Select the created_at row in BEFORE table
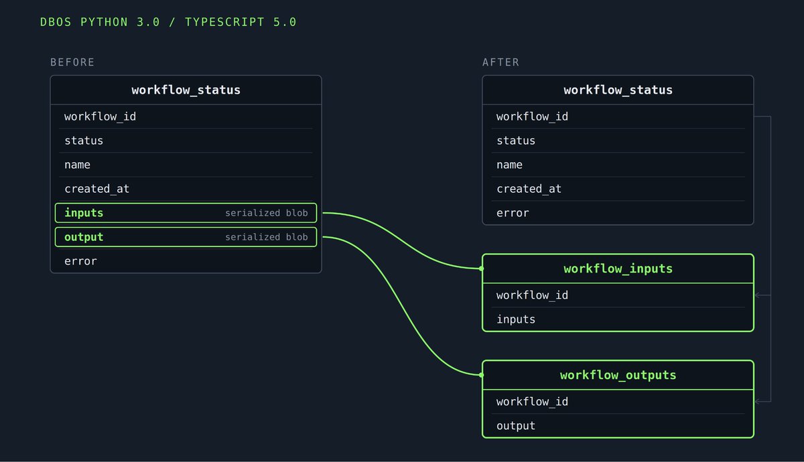Viewport: 804px width, 462px height. [x=186, y=189]
